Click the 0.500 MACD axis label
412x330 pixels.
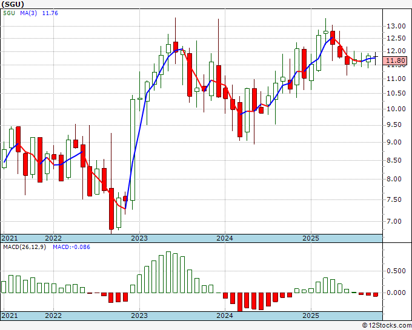(x=396, y=271)
